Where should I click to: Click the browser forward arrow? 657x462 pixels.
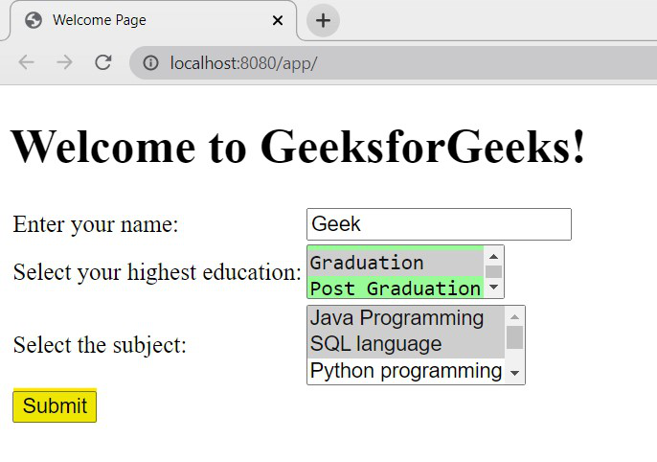tap(64, 63)
